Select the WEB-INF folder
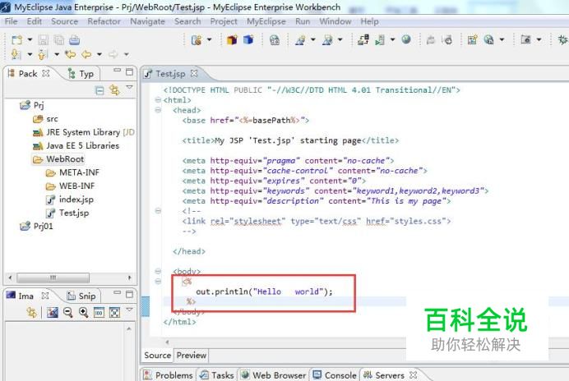This screenshot has width=569, height=381. [70, 186]
